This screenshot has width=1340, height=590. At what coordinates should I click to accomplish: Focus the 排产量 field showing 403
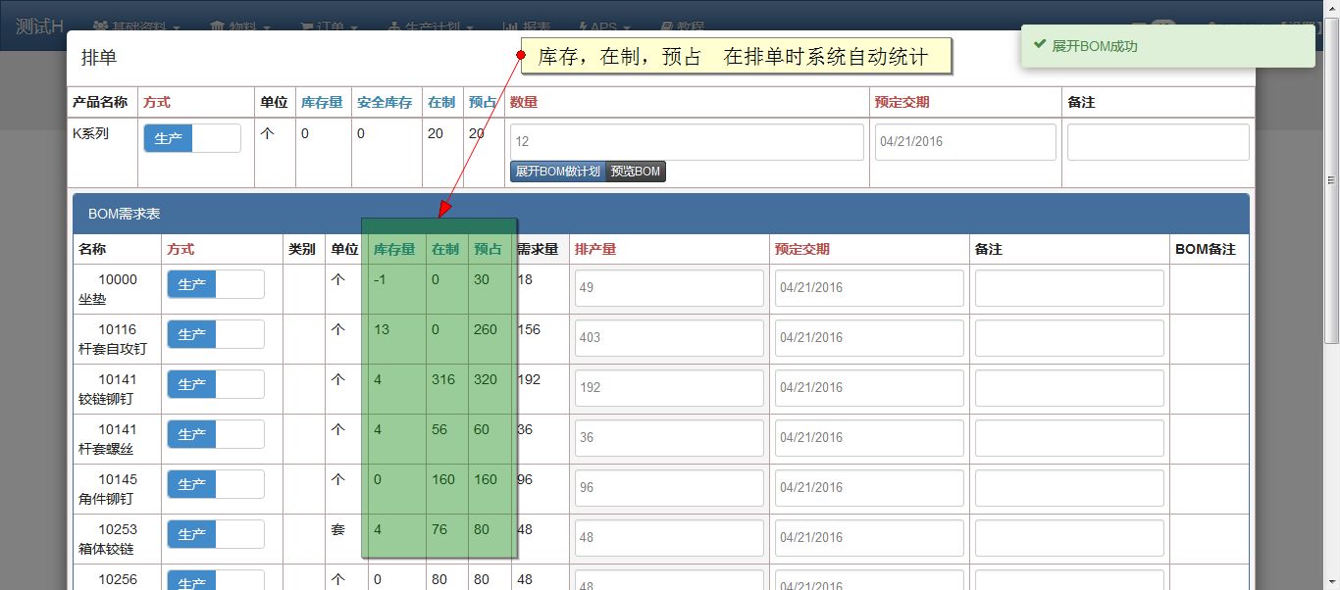670,338
